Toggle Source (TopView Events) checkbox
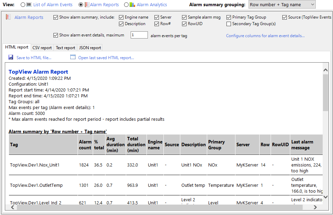 285,18
